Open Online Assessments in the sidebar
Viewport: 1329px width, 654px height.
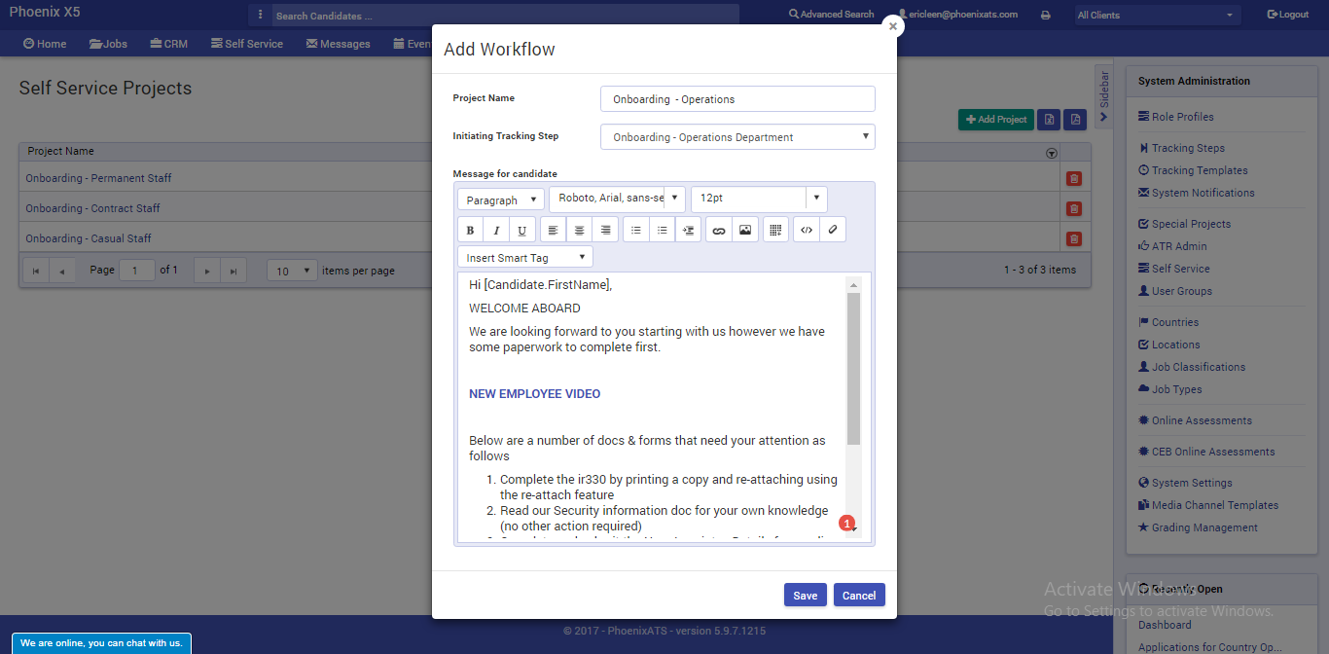click(1195, 420)
